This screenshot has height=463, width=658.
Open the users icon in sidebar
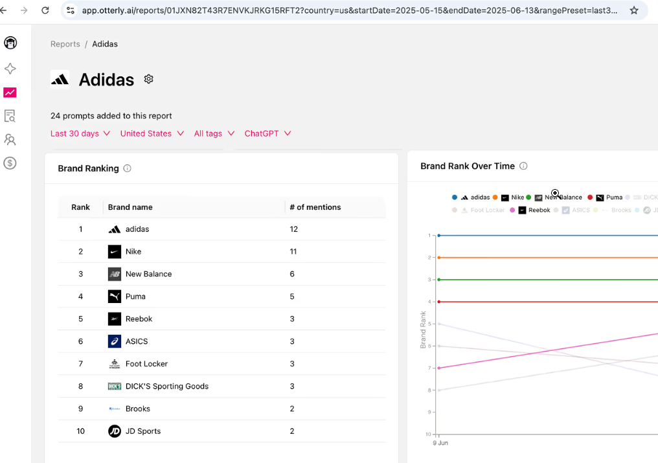pyautogui.click(x=10, y=140)
